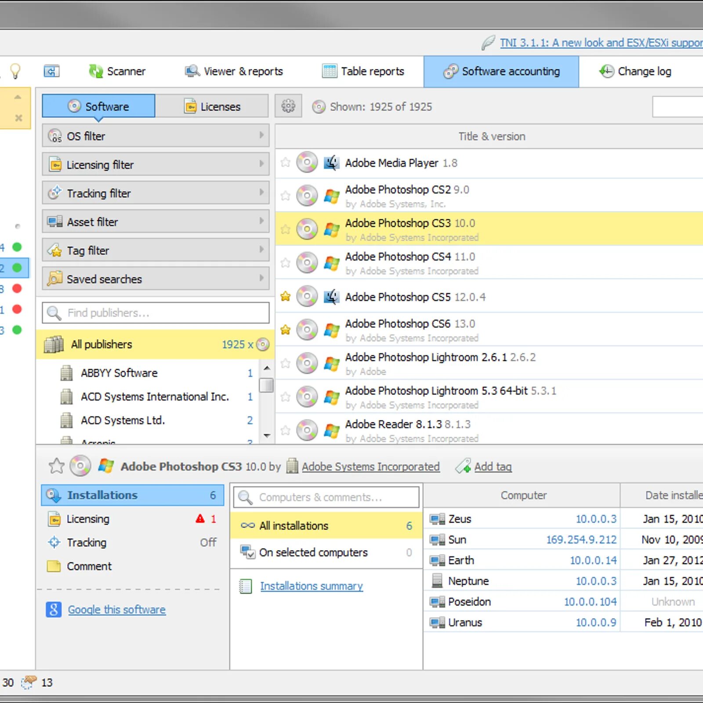Click the disc icon for Adobe Media Player

tap(307, 163)
